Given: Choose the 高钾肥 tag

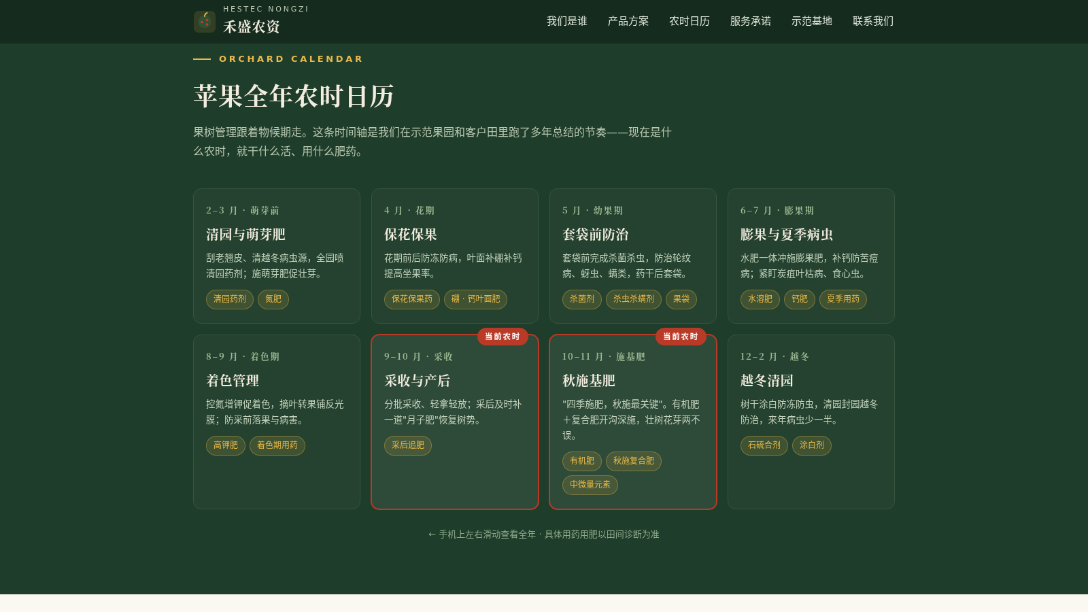Looking at the screenshot, I should coord(226,445).
